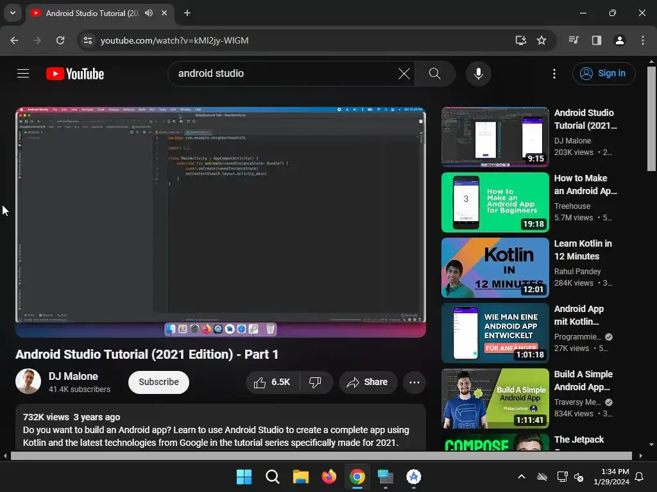The width and height of the screenshot is (657, 492).
Task: Open YouTube settings three-dot menu
Action: point(554,74)
